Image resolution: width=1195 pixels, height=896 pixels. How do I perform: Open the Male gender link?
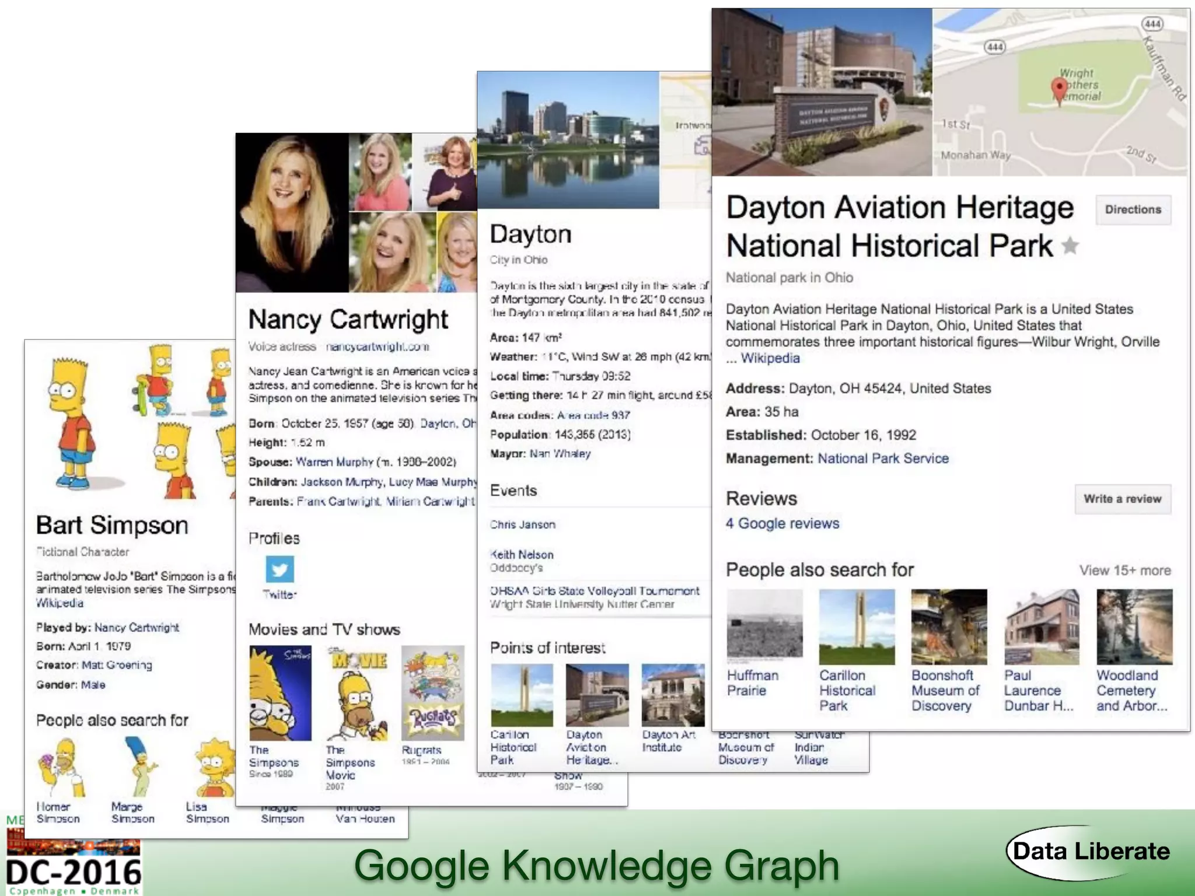pos(93,685)
